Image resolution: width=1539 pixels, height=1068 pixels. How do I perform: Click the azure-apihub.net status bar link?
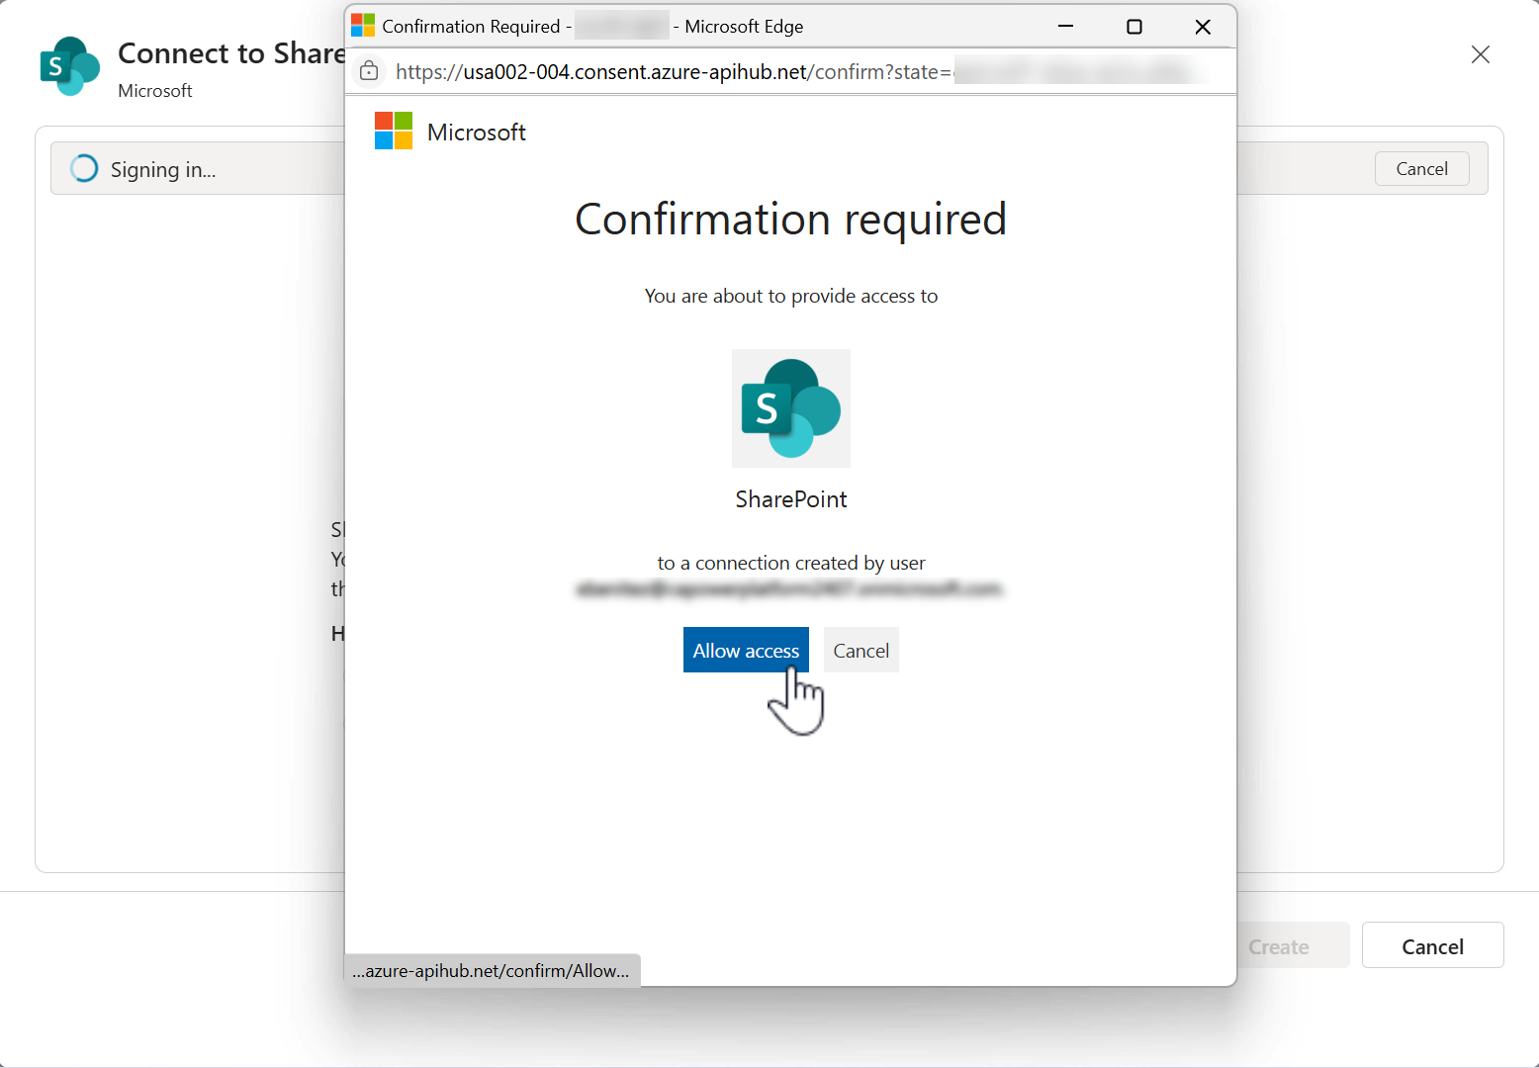[492, 970]
